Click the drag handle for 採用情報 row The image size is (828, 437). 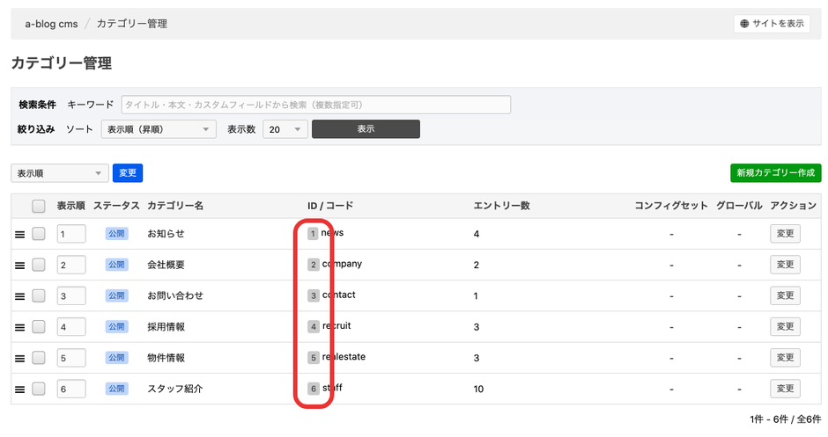[x=19, y=327]
